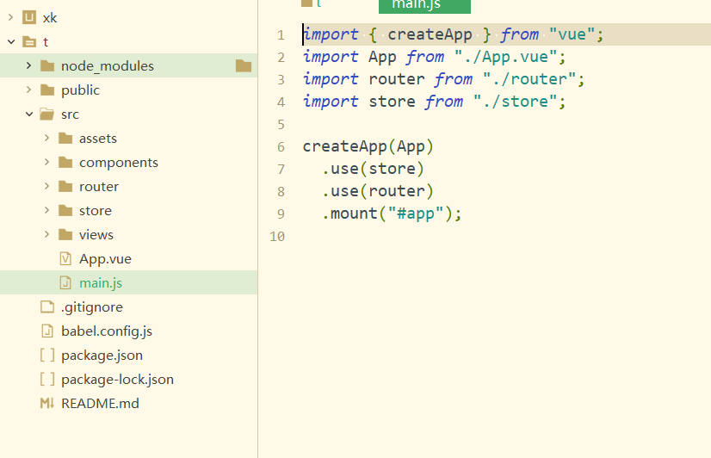Click the components folder icon
This screenshot has height=458, width=711.
[65, 162]
